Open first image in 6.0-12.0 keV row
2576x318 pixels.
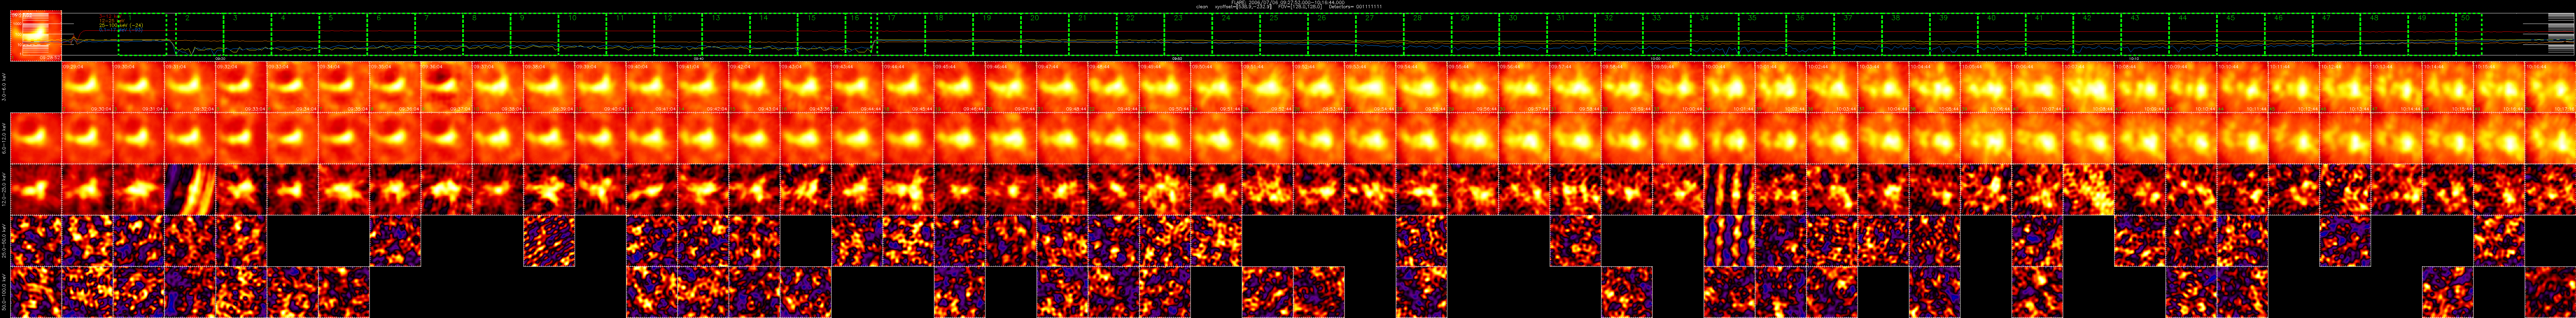pos(36,138)
